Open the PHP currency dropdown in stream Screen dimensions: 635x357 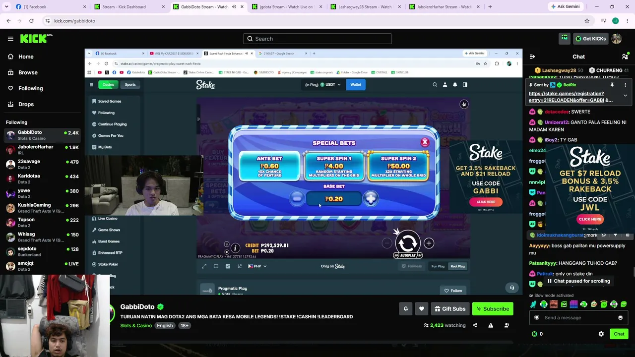[x=257, y=266]
